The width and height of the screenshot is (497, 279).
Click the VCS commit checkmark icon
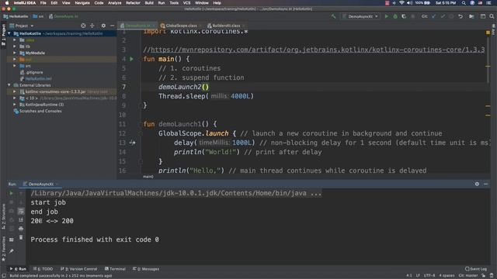[x=443, y=16]
